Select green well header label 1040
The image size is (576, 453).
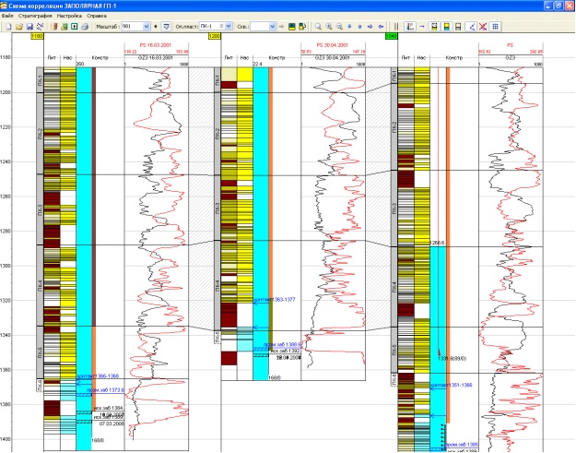(392, 36)
